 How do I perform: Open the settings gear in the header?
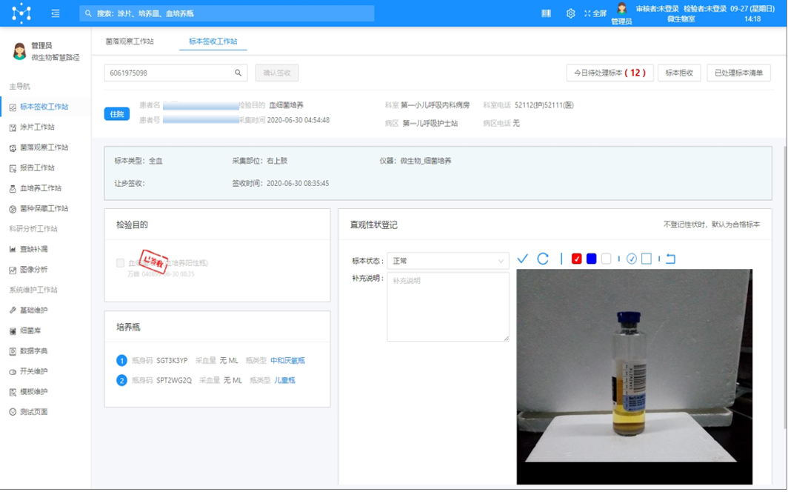pos(569,13)
